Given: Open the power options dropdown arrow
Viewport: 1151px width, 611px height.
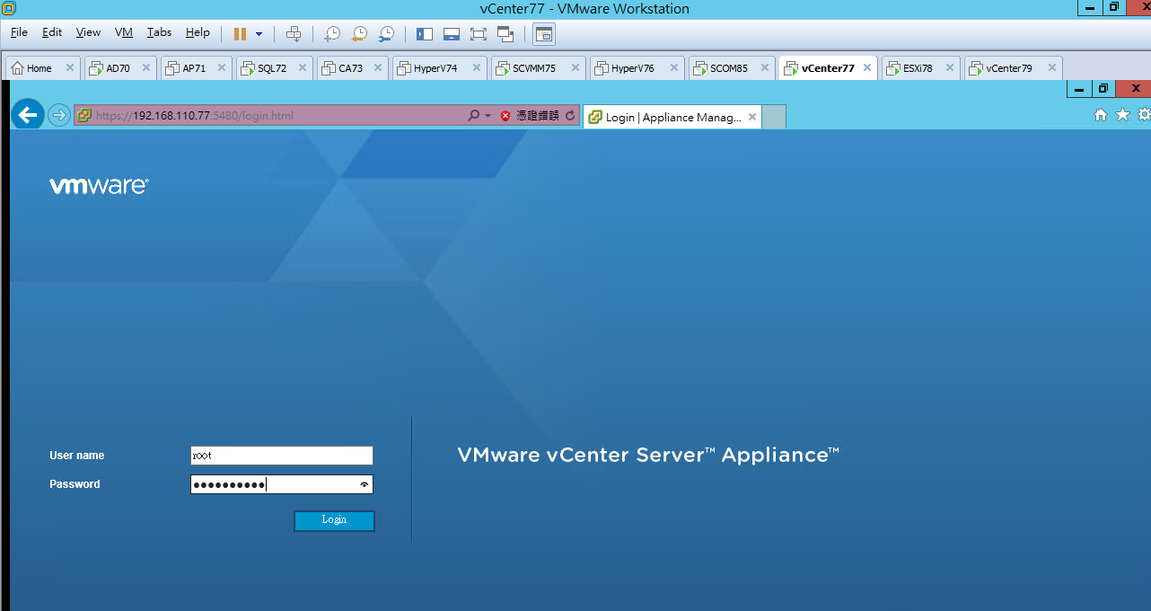Looking at the screenshot, I should (x=259, y=34).
